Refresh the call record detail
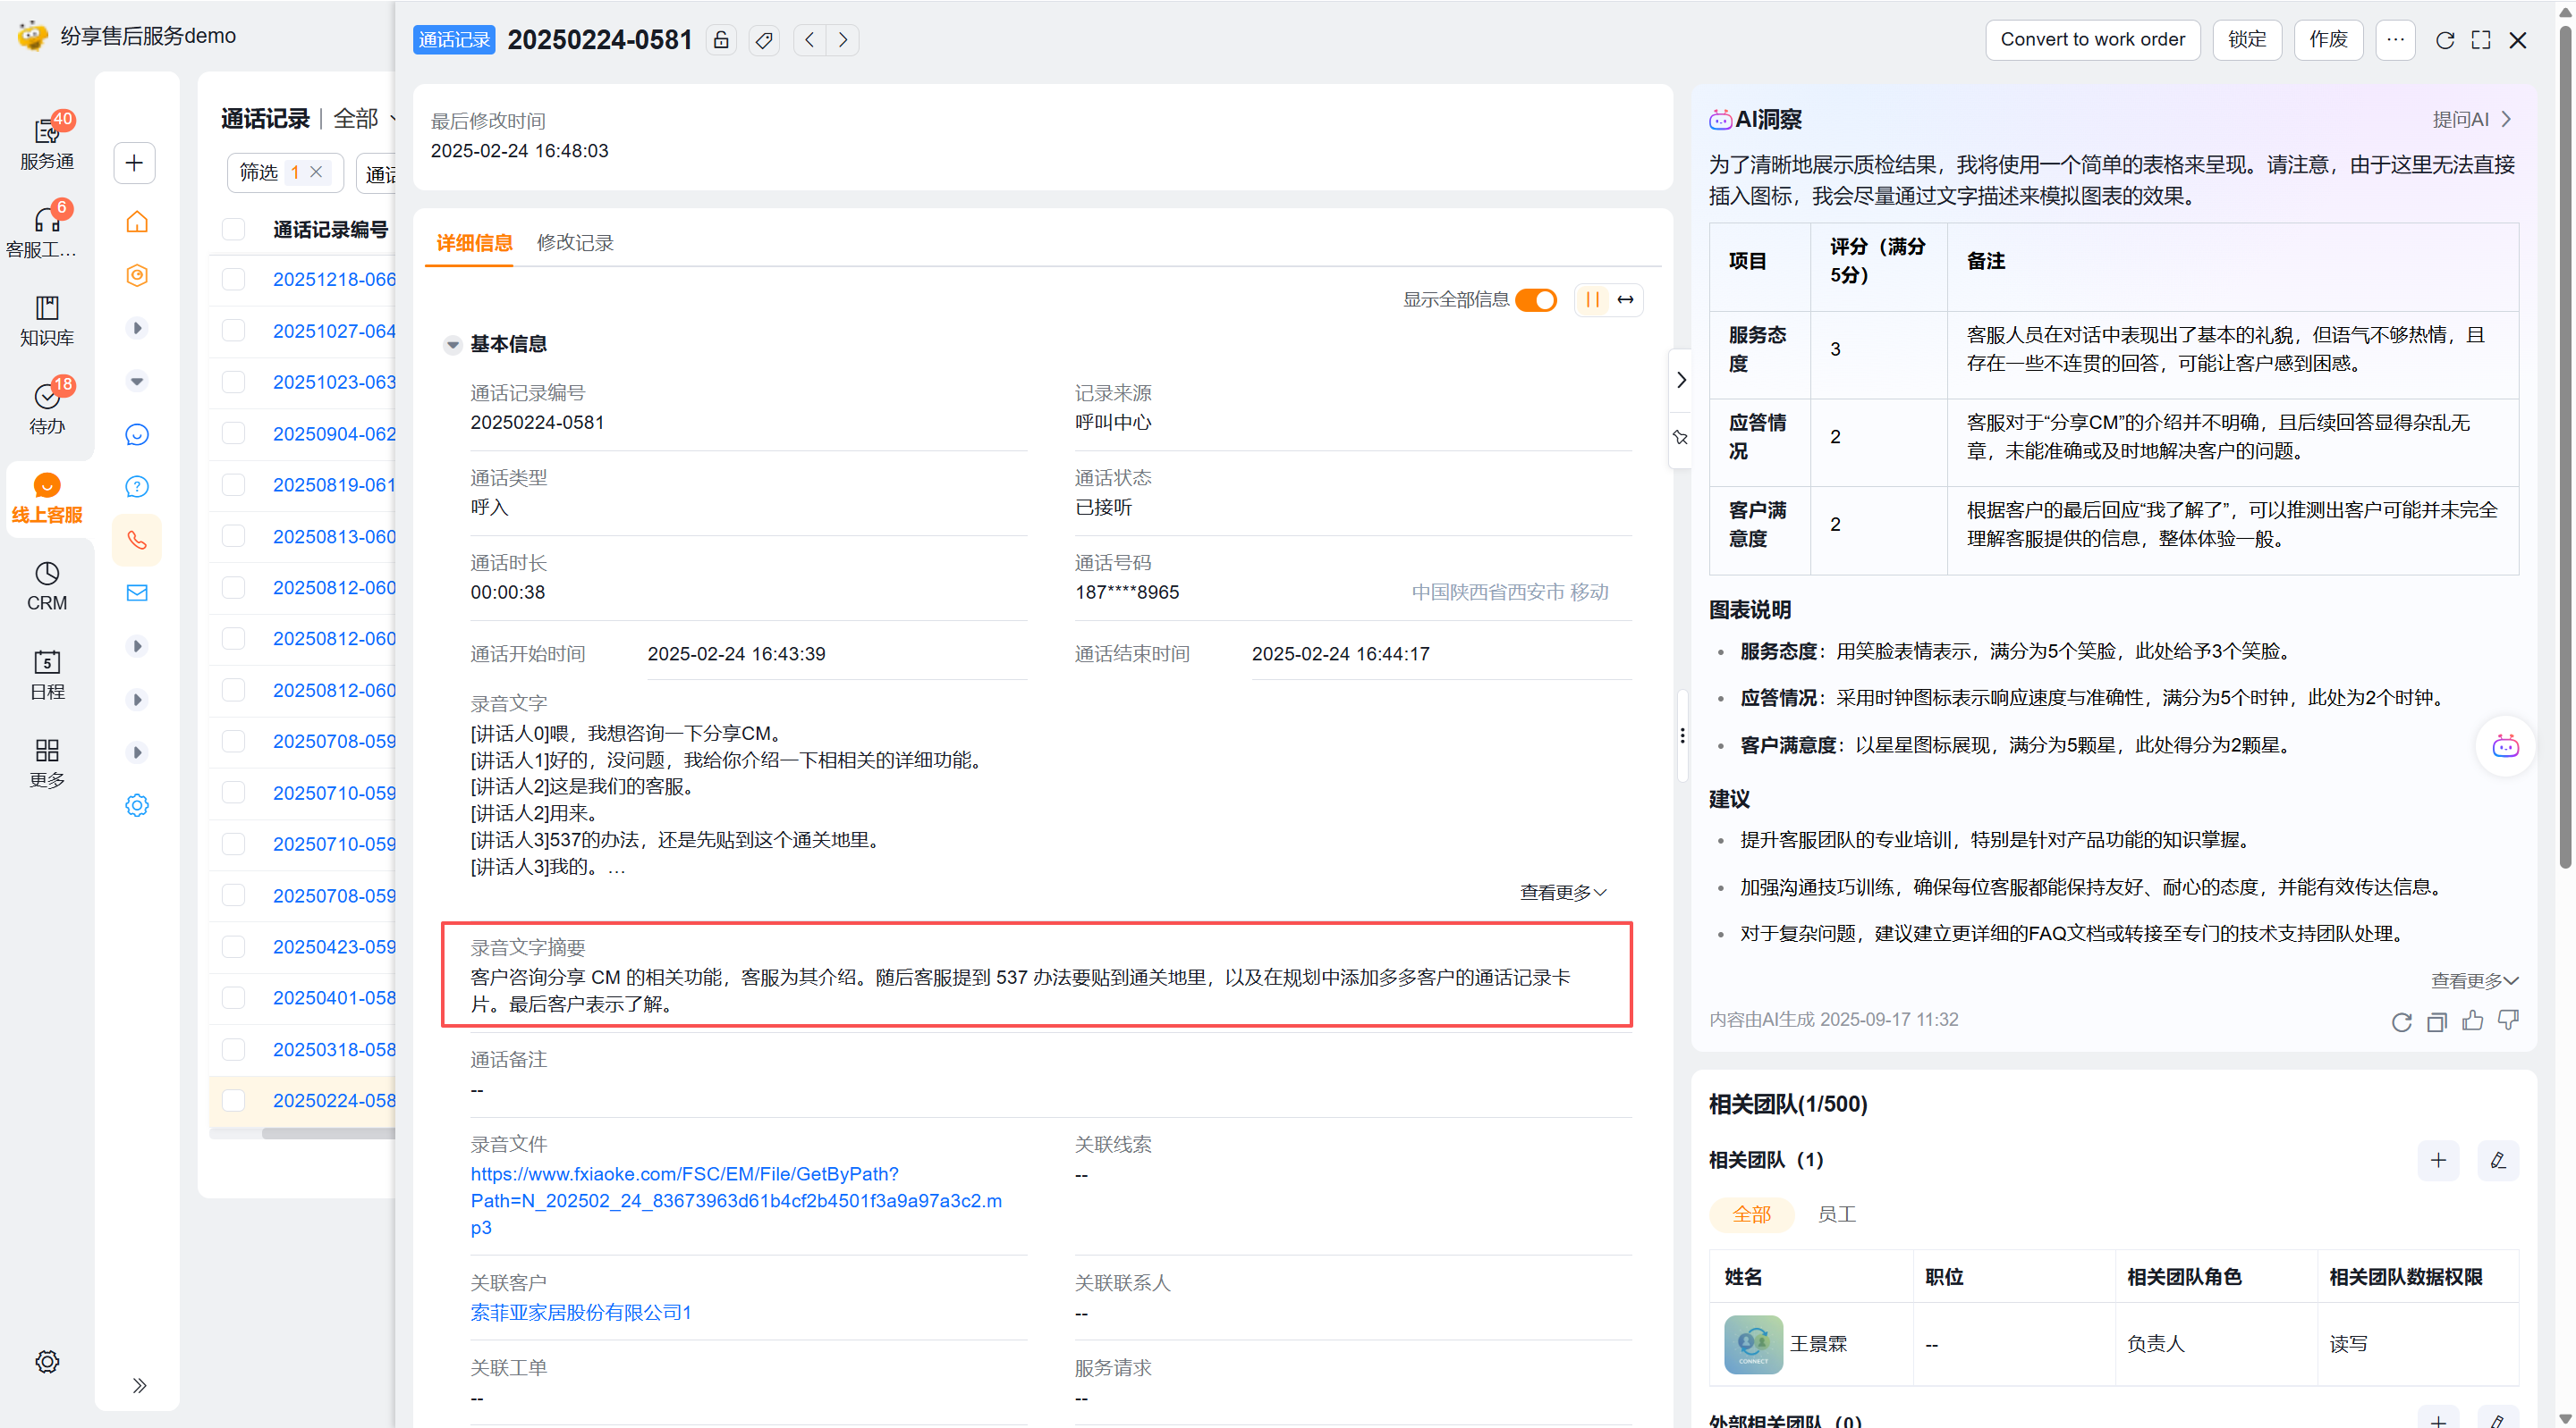The image size is (2576, 1428). (2444, 40)
